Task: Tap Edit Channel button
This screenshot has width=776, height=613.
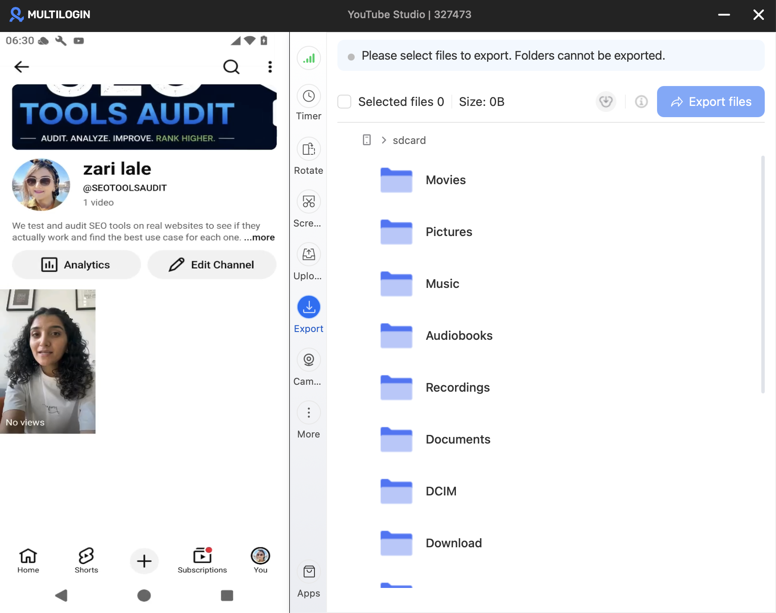Action: 212,265
